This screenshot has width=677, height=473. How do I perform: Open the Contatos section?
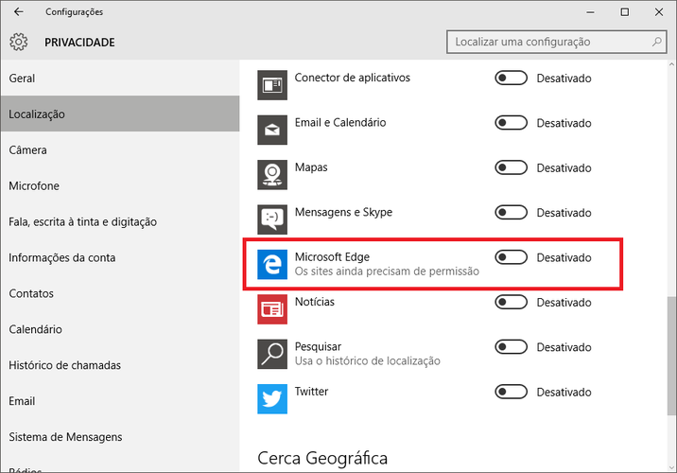(120, 293)
